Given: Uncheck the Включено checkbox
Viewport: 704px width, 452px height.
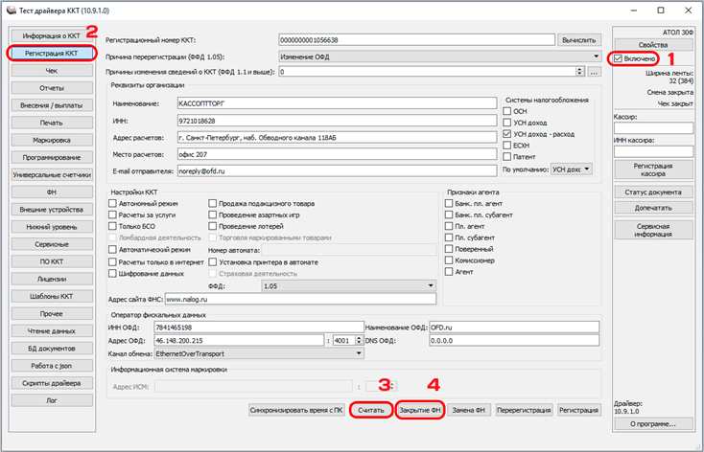Looking at the screenshot, I should (x=619, y=59).
